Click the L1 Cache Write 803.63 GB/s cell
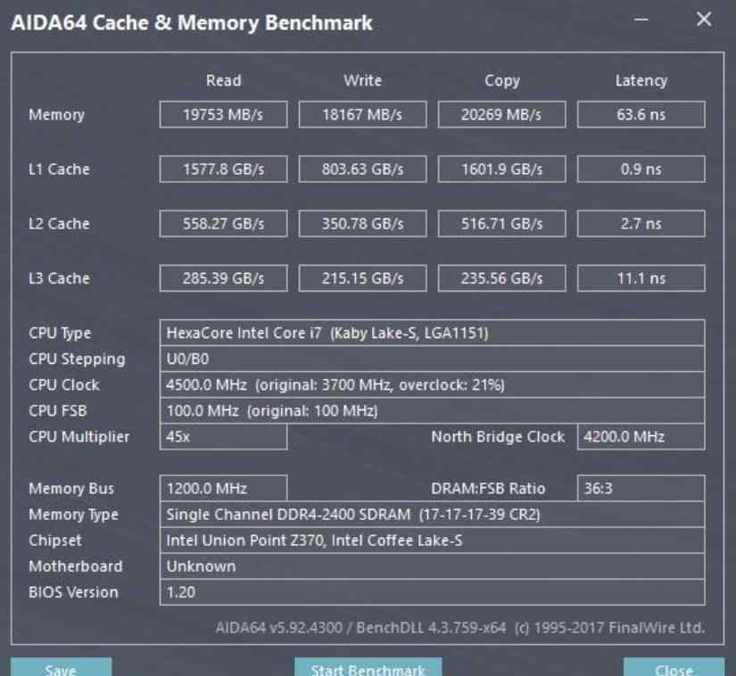This screenshot has width=736, height=676. tap(362, 169)
